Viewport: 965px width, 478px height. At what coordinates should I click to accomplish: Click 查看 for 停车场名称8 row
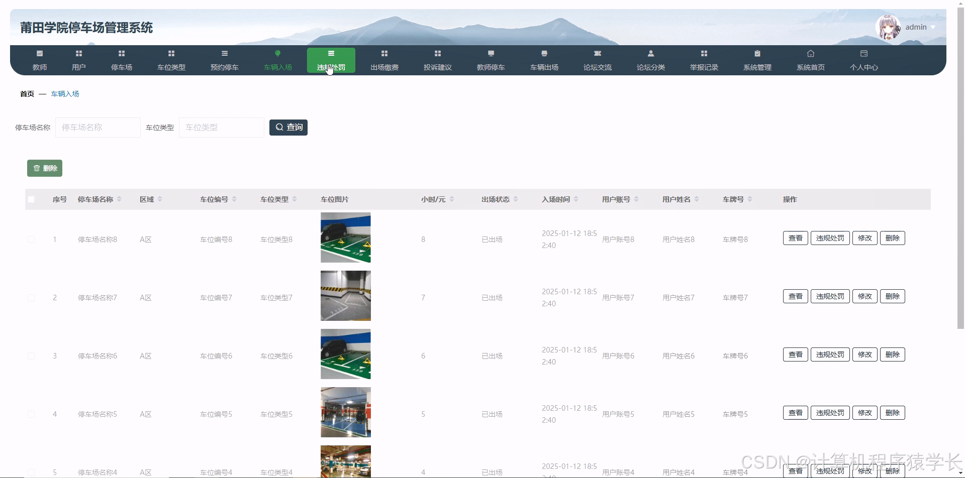(796, 238)
